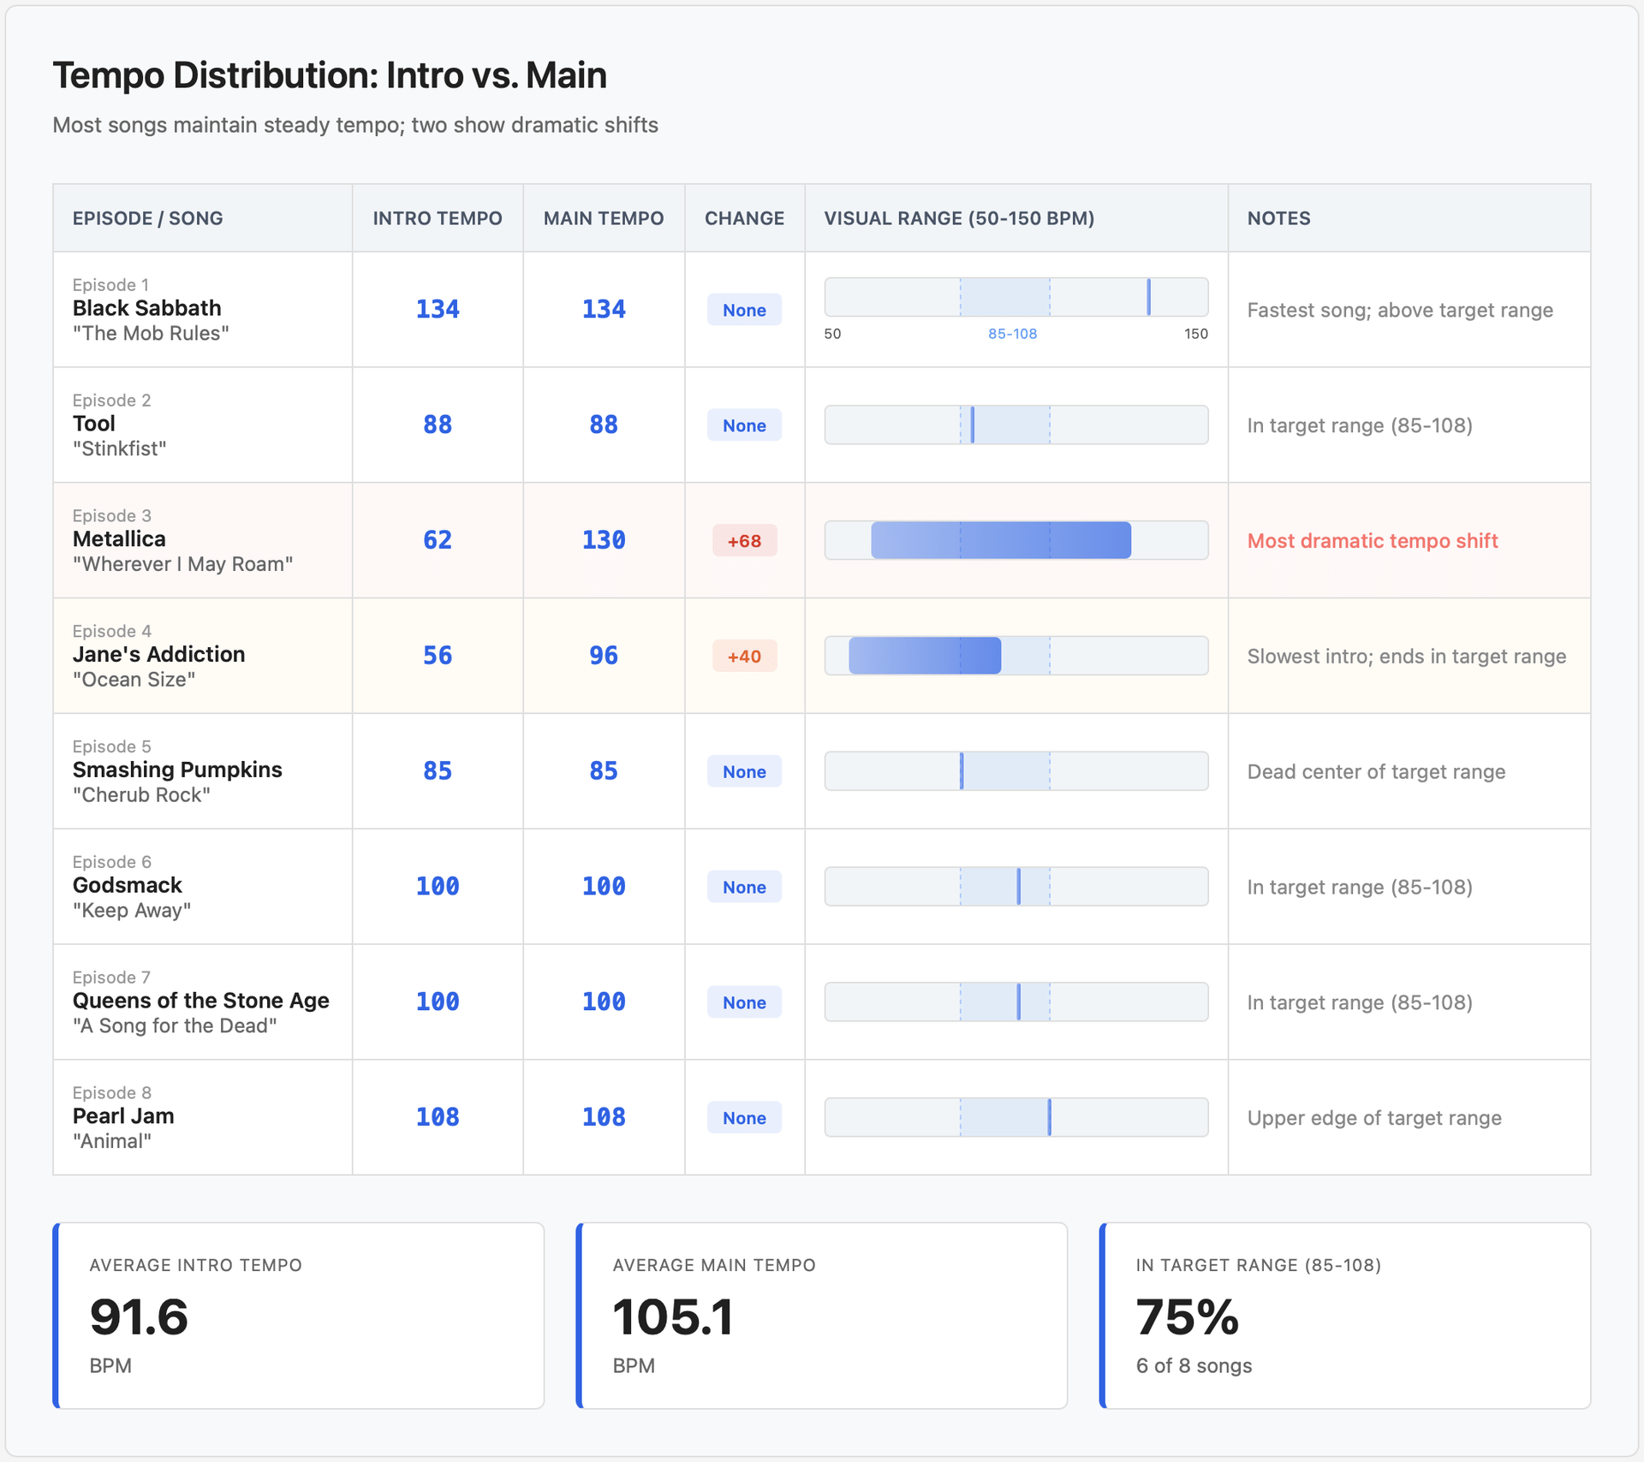
Task: Open the In Target Range 75% card
Action: pos(1344,1315)
